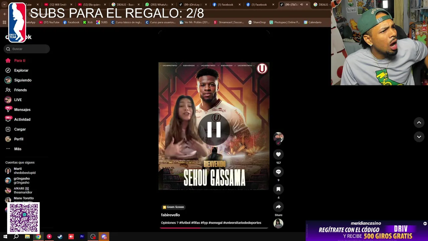428x241 pixels.
Task: Open the Chrome apps grid icon
Action: click(x=4, y=22)
